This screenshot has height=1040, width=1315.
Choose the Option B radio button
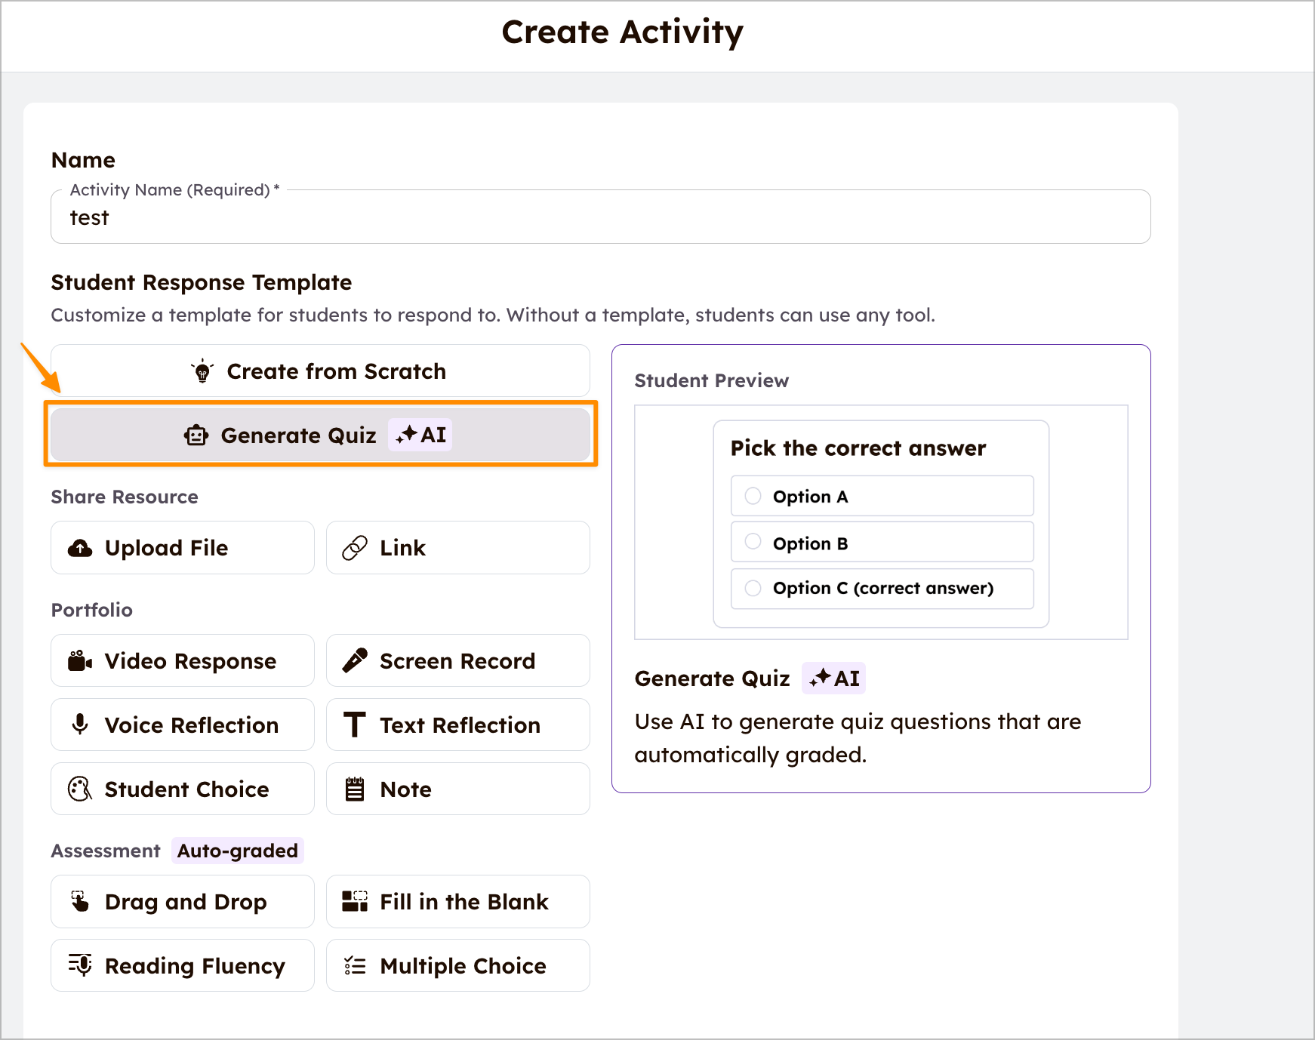(753, 541)
